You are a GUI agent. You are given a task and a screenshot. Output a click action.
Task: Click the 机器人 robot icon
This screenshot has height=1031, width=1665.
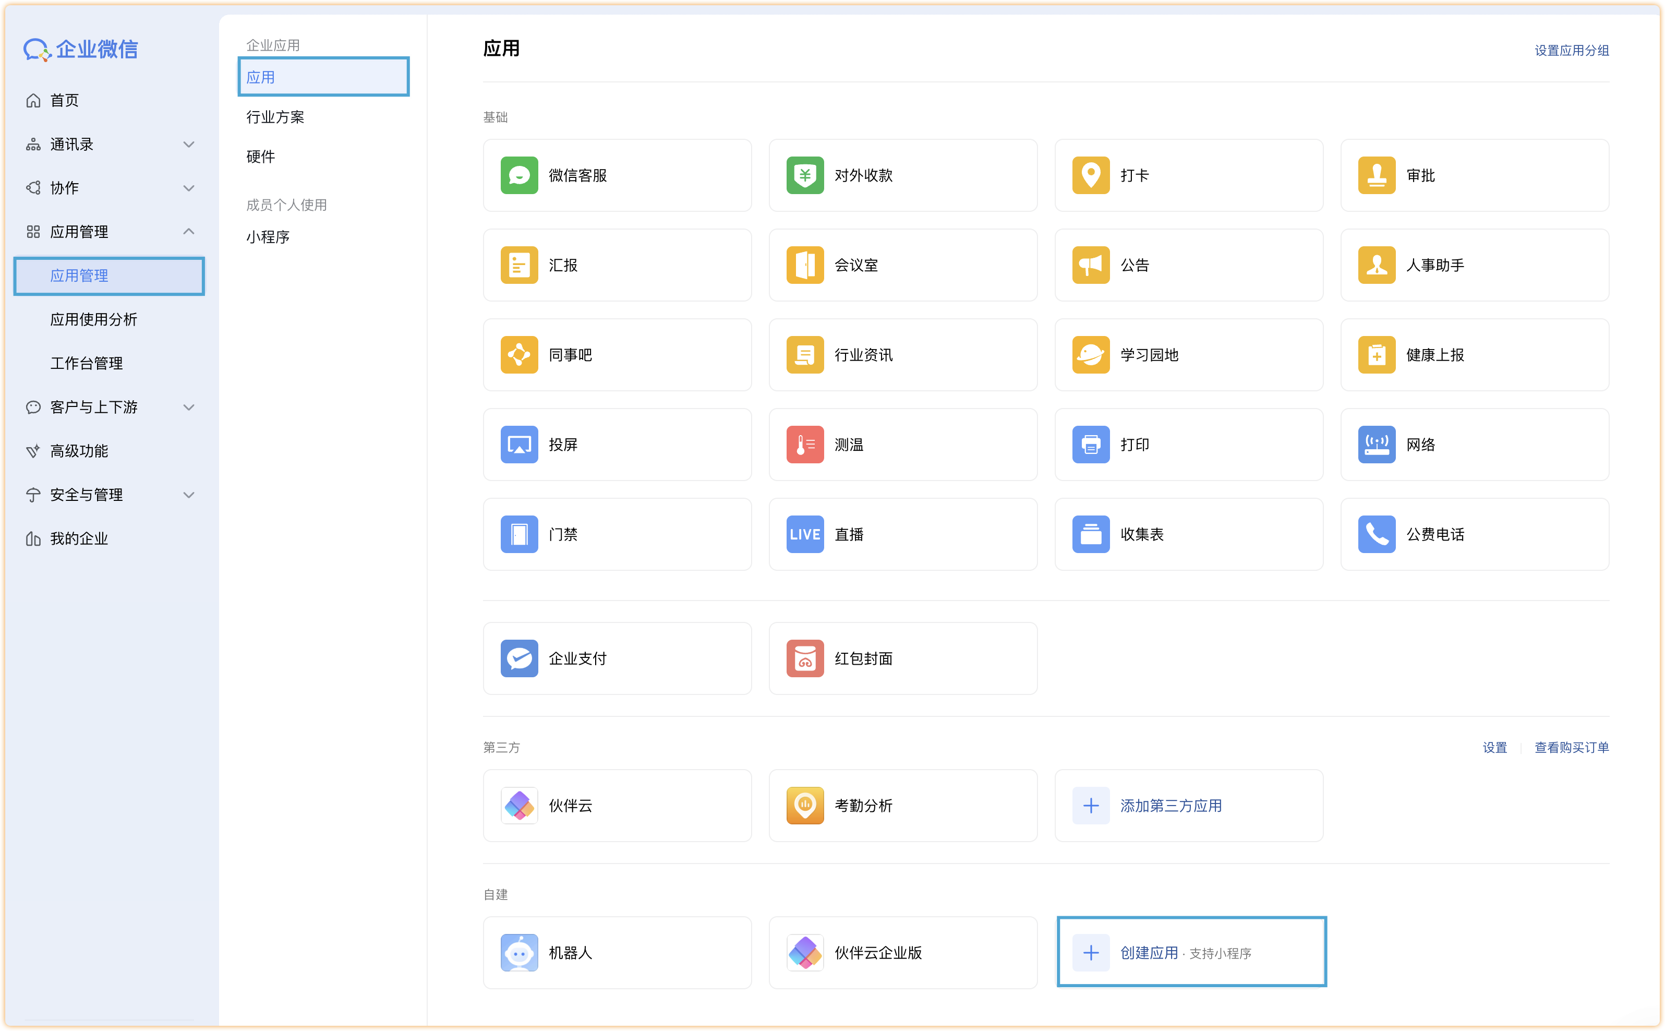(x=518, y=953)
